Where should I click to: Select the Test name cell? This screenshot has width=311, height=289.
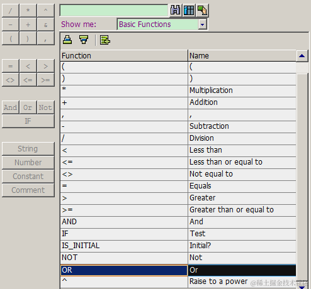[242, 234]
